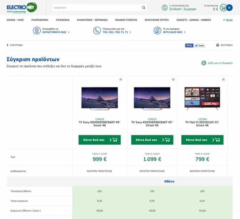Viewport: 240px width, 219px height.
Task: Click the product code 134625
Action: pos(152,119)
